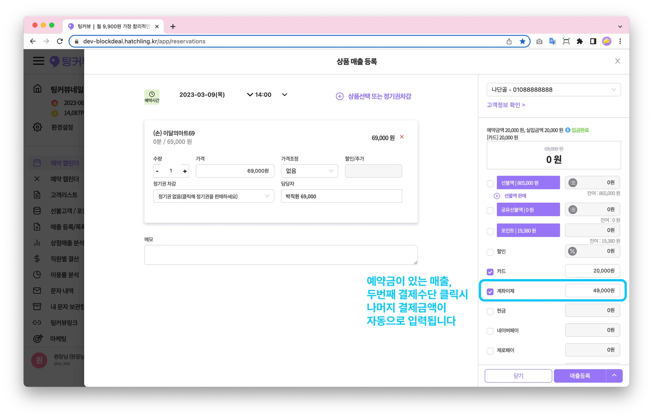Click the percent icon in 할인 field

(x=572, y=251)
